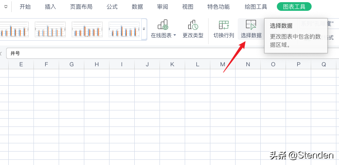Select column L header
This screenshot has width=339, height=165.
[198, 65]
